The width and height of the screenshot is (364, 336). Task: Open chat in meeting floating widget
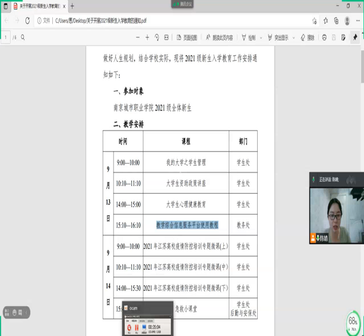[x=20, y=312]
